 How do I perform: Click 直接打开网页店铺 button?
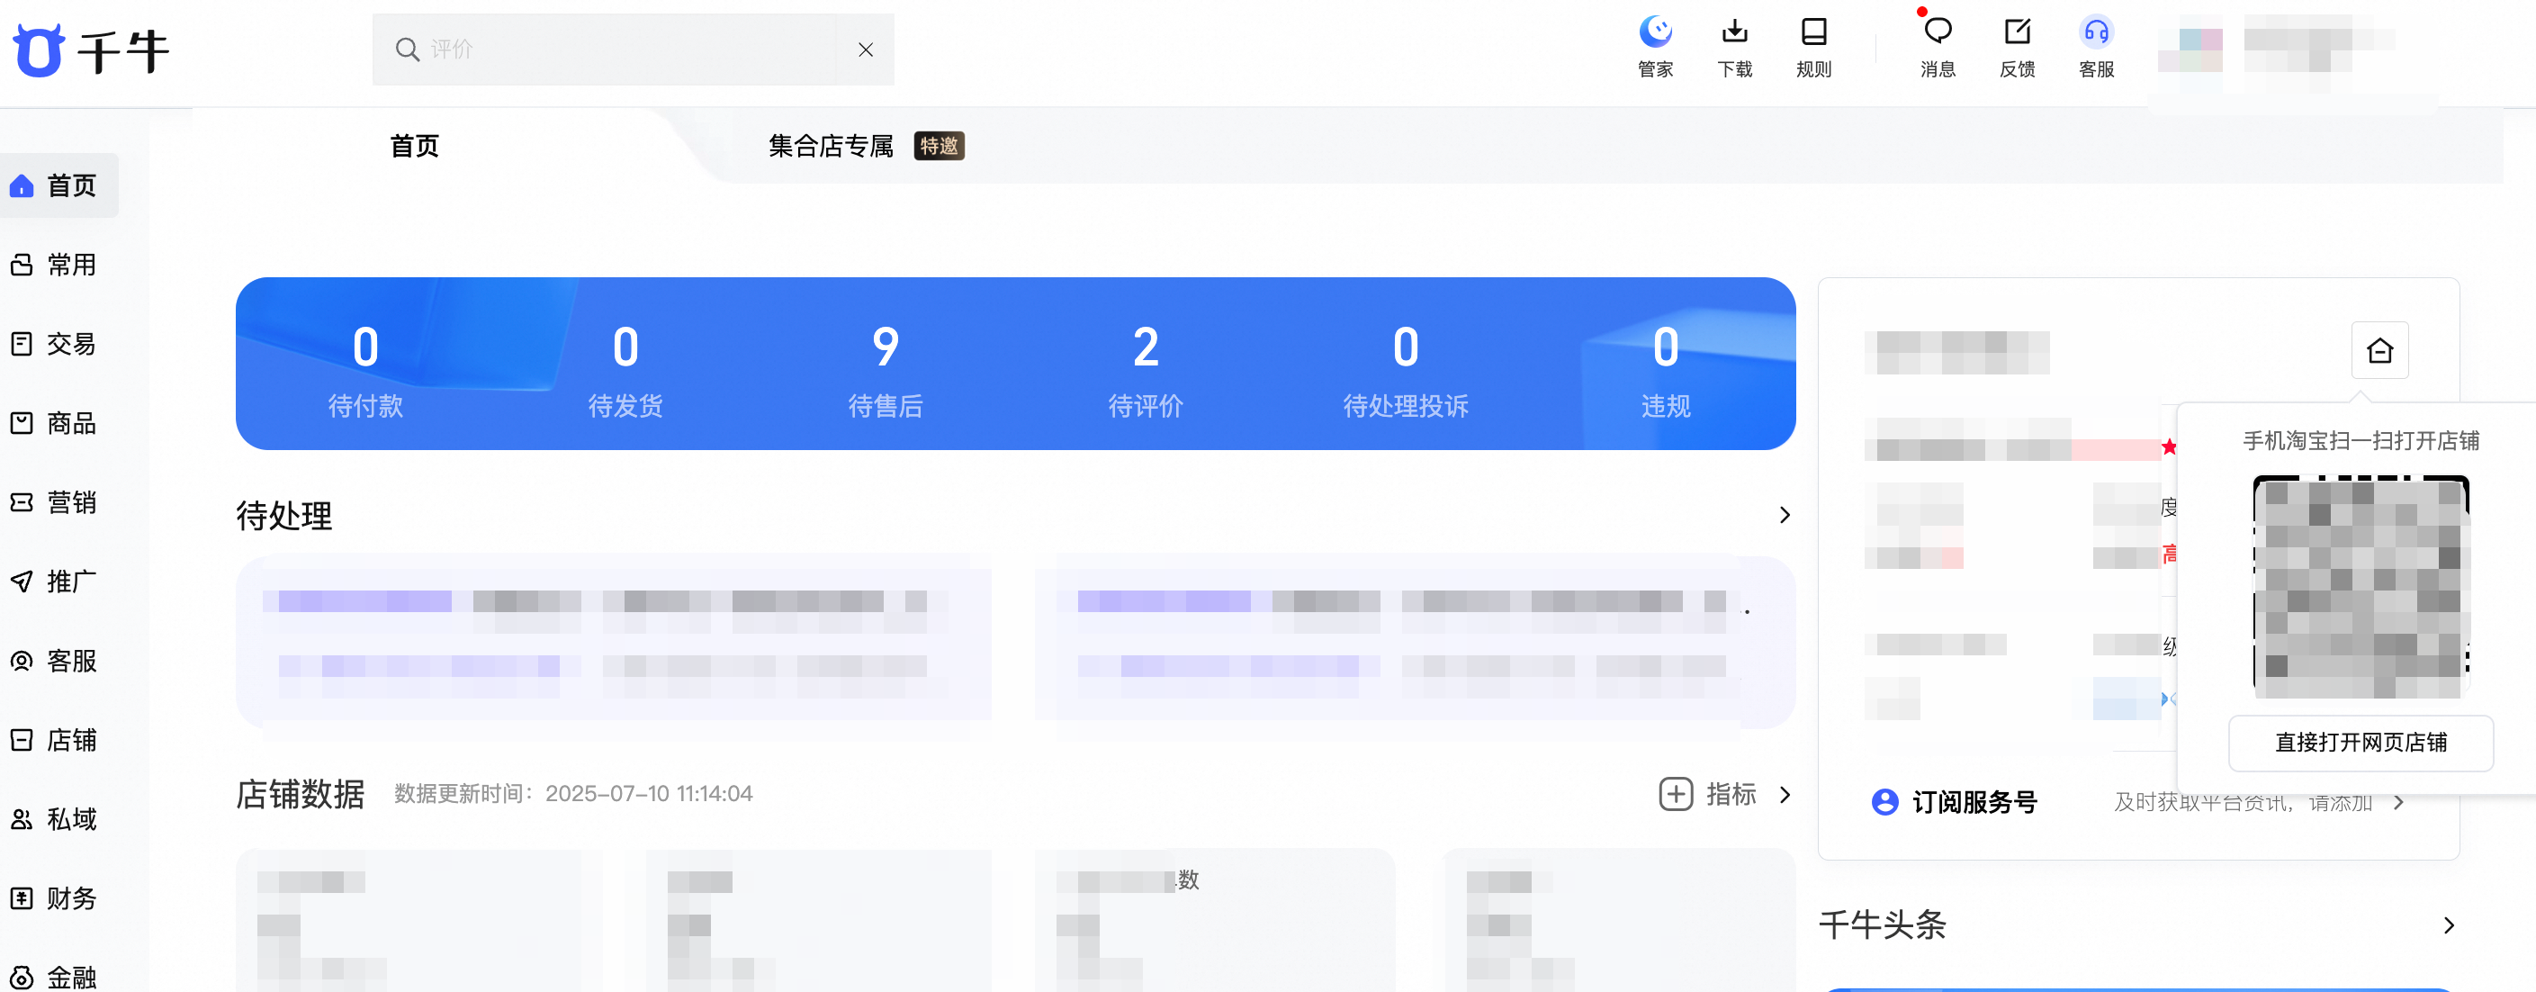[x=2361, y=743]
